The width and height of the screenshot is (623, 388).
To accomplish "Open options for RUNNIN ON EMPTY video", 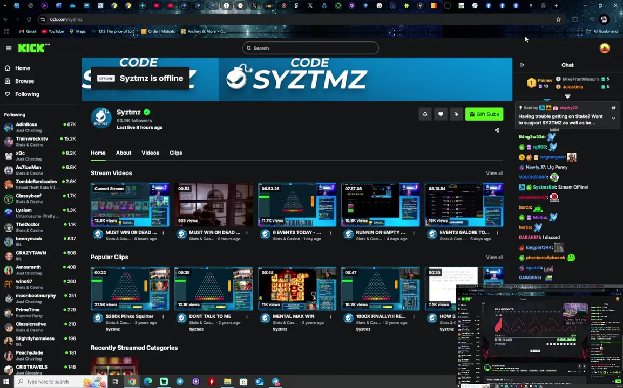I will 414,233.
